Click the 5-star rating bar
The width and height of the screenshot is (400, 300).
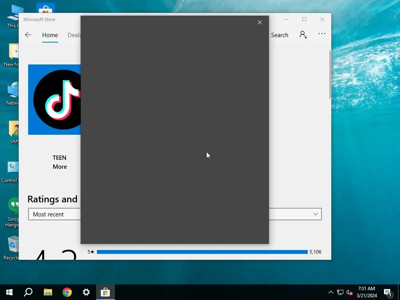pyautogui.click(x=202, y=252)
